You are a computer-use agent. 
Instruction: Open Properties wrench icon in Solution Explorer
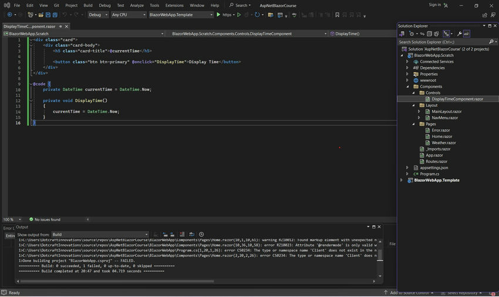459,34
